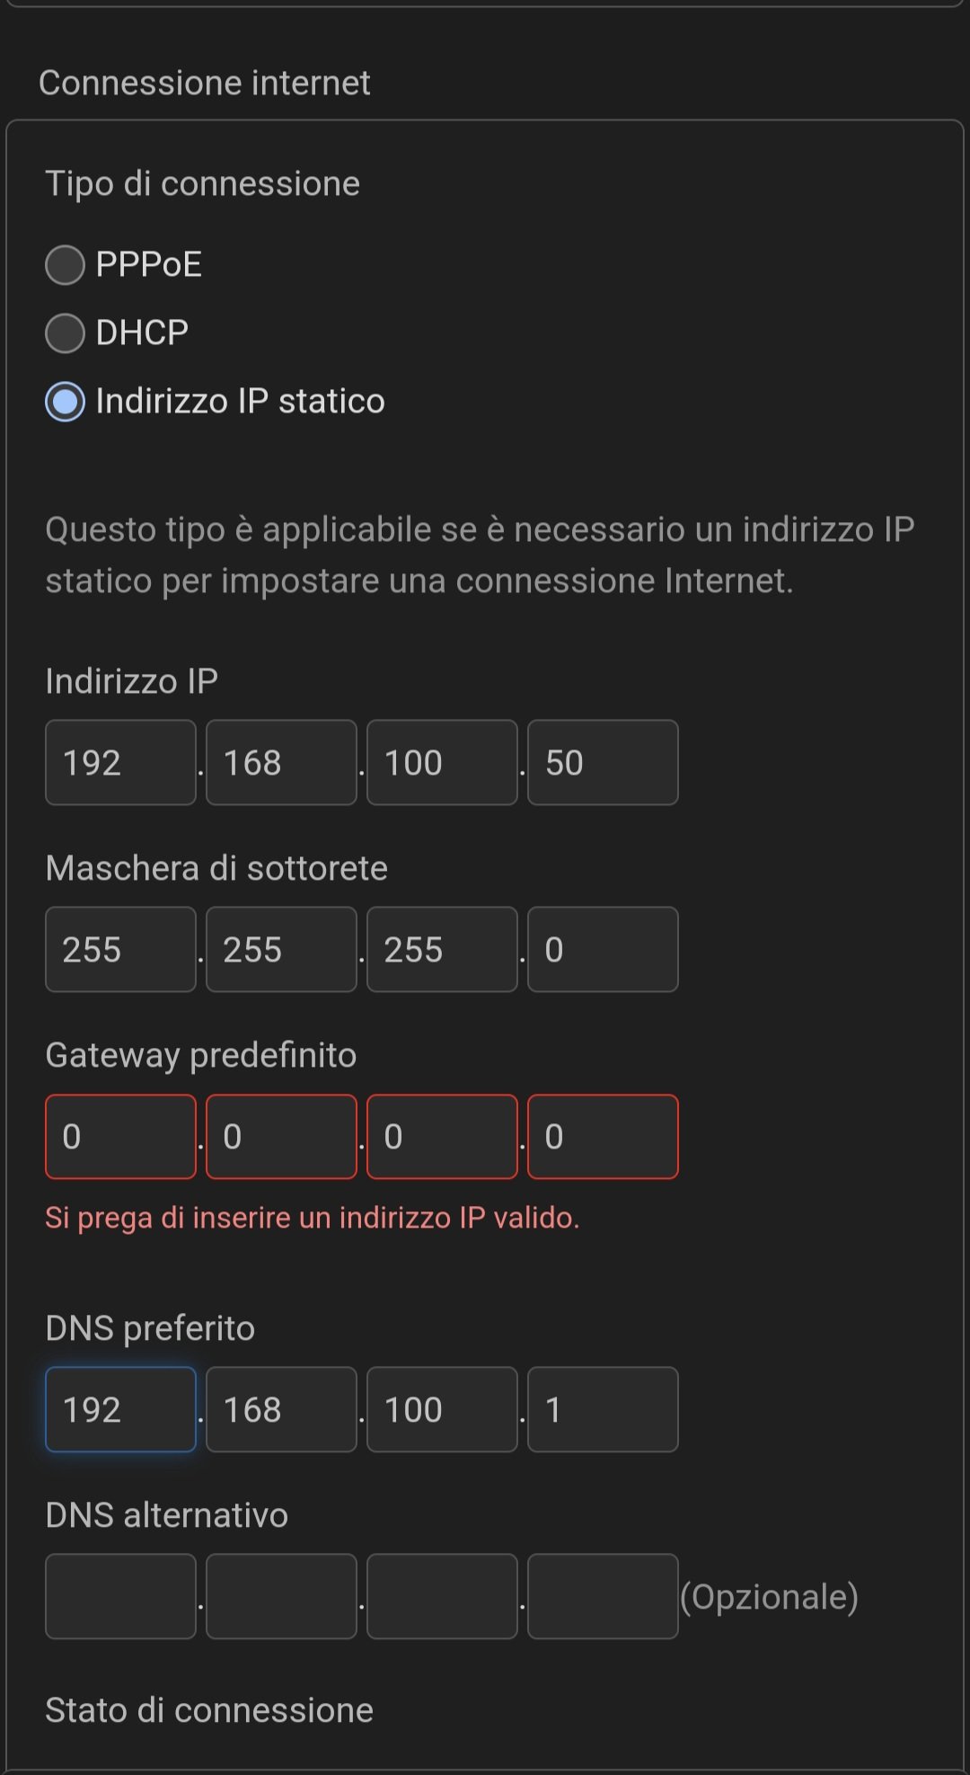
Task: Choose the DHCP radio option
Action: [x=66, y=333]
